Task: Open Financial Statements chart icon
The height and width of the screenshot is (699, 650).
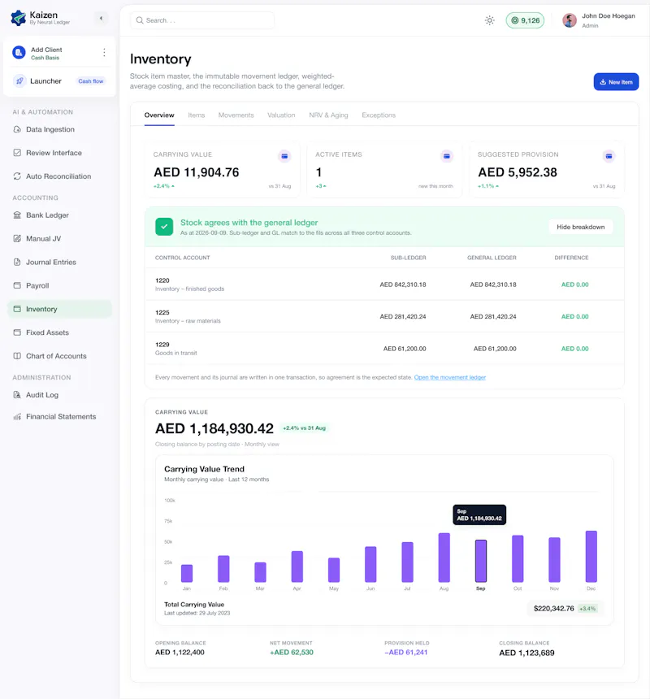Action: tap(17, 416)
